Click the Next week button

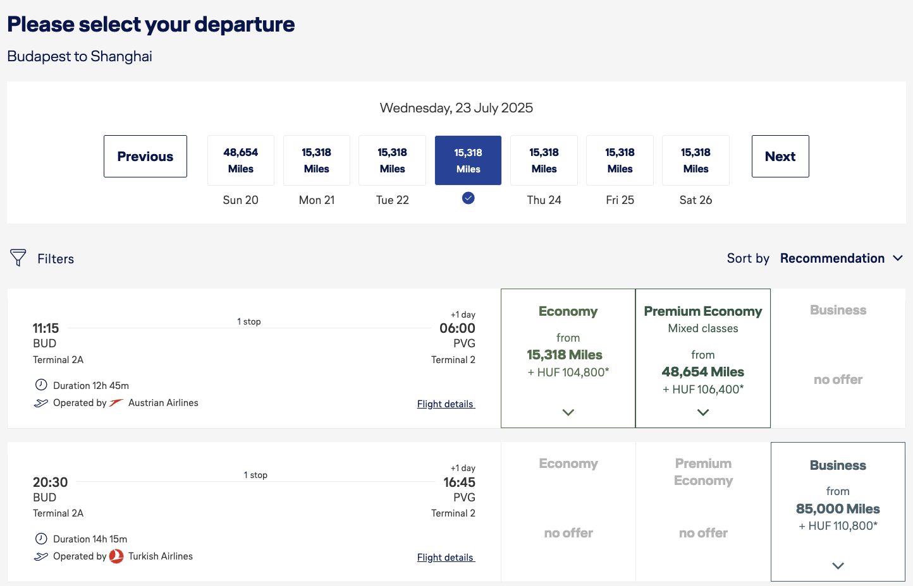[780, 157]
